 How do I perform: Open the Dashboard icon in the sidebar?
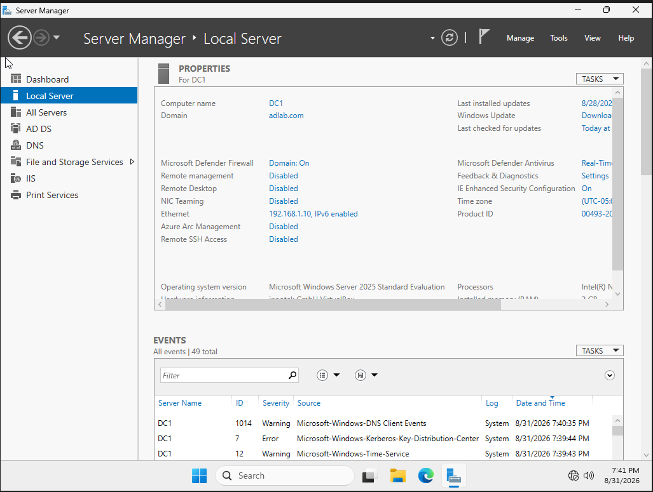16,79
